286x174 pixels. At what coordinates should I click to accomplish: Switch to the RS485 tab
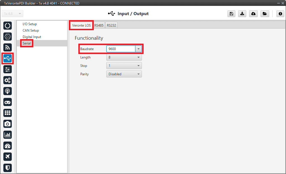(99, 25)
